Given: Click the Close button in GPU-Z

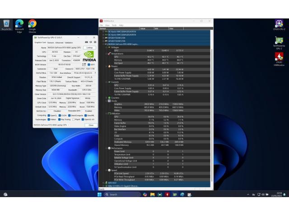Looking at the screenshot, I should pyautogui.click(x=91, y=125).
